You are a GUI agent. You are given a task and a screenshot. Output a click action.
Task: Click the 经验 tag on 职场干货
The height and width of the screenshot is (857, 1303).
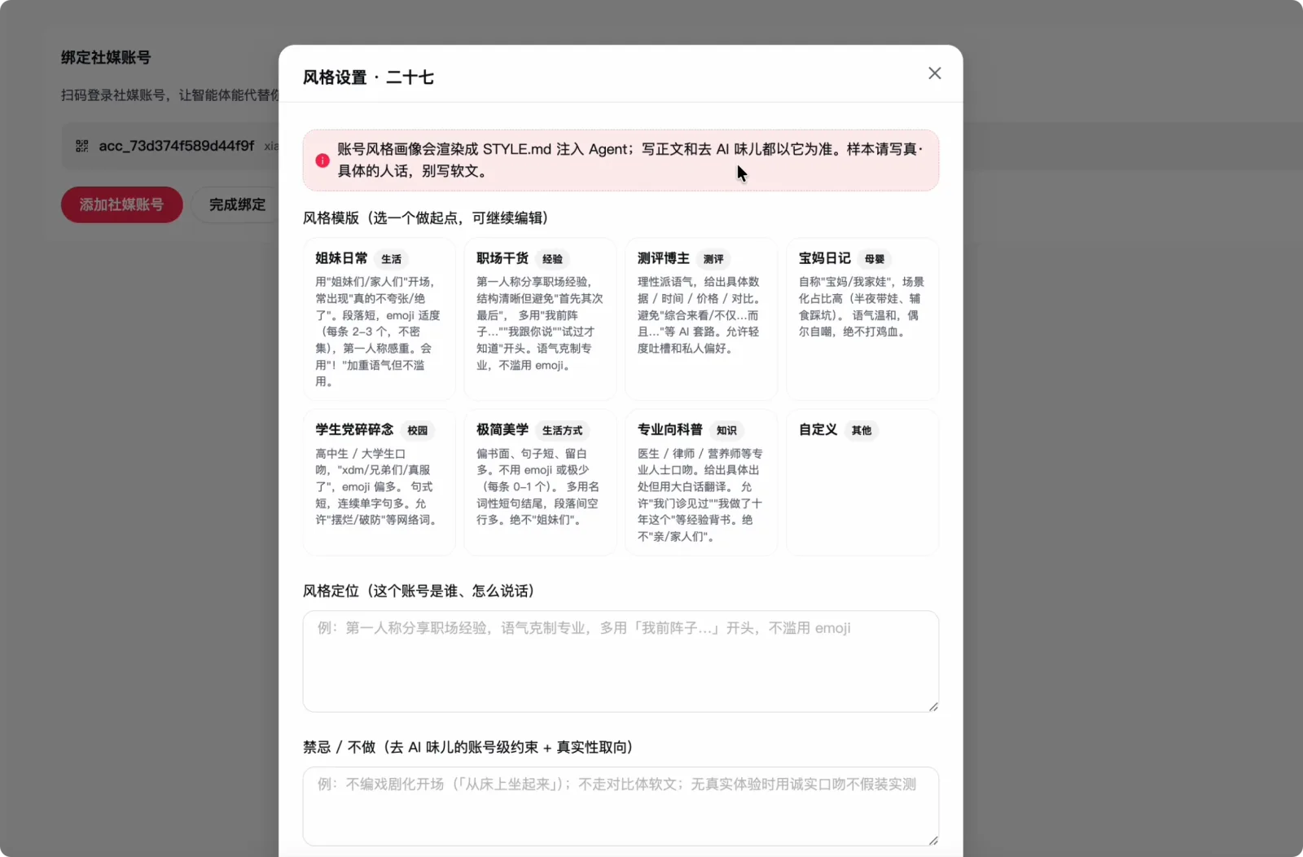(552, 259)
